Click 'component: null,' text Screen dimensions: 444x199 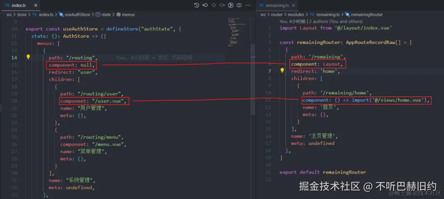click(x=72, y=65)
